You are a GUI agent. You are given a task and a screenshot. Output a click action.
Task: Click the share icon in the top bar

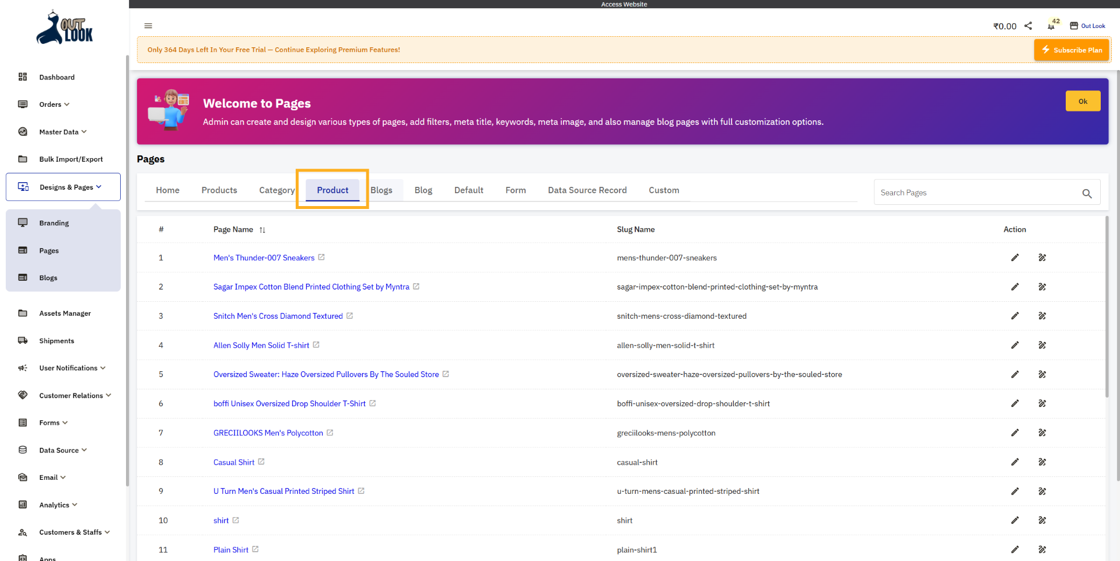click(1028, 26)
